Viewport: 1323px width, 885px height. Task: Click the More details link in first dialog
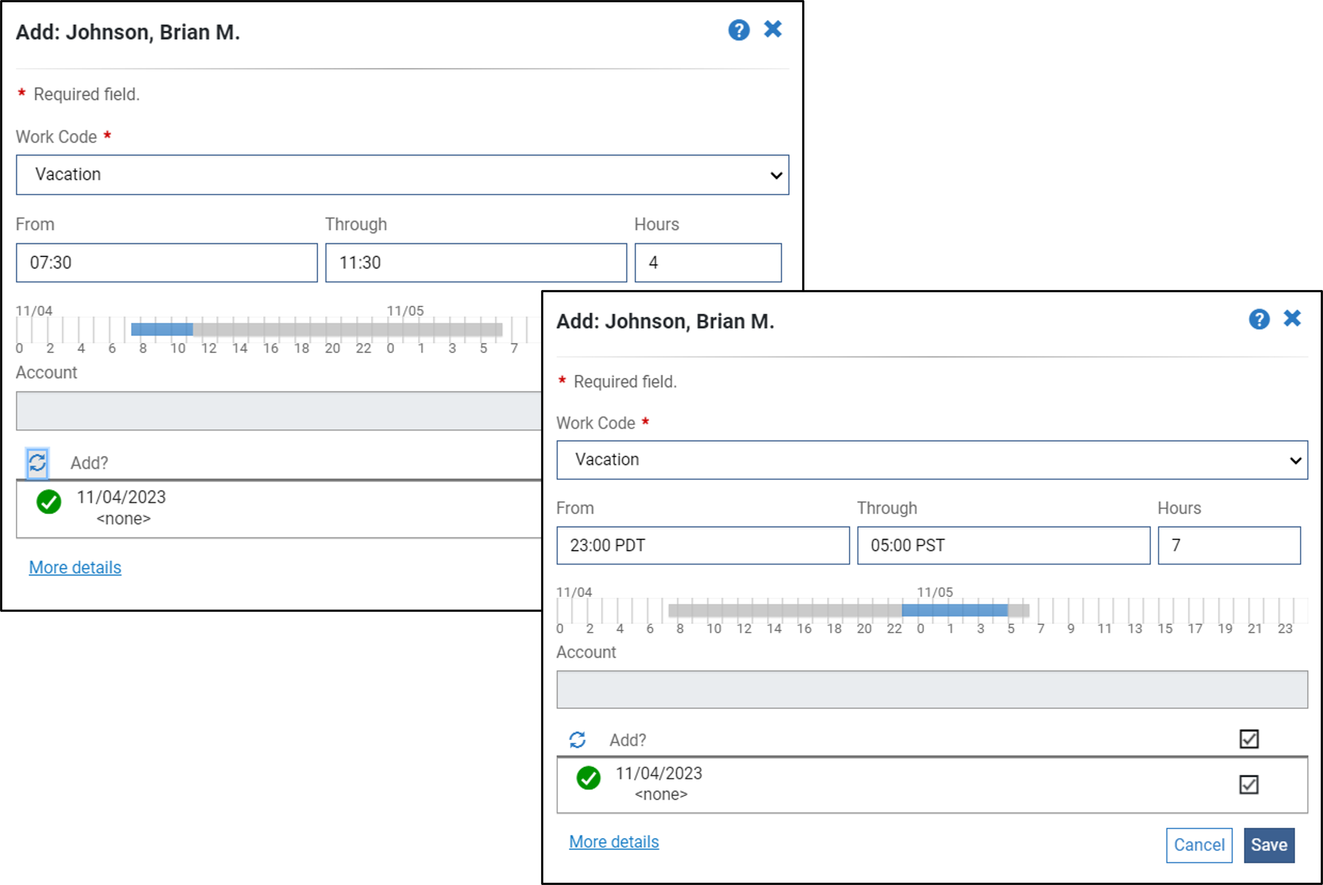pyautogui.click(x=75, y=567)
